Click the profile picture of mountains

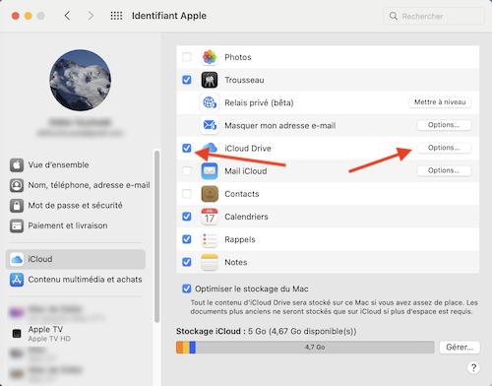(80, 81)
